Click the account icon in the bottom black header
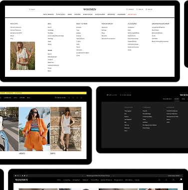The image size is (188, 190). 166,180
